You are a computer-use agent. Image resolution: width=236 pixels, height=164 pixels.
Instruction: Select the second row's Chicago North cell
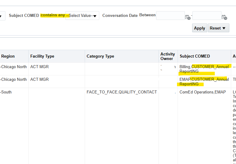(14, 82)
